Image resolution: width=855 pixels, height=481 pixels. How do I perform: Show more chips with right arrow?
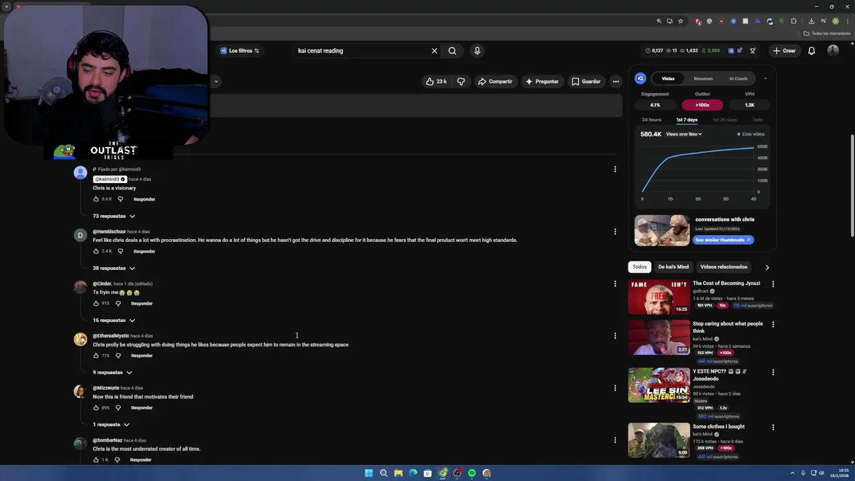[x=767, y=267]
